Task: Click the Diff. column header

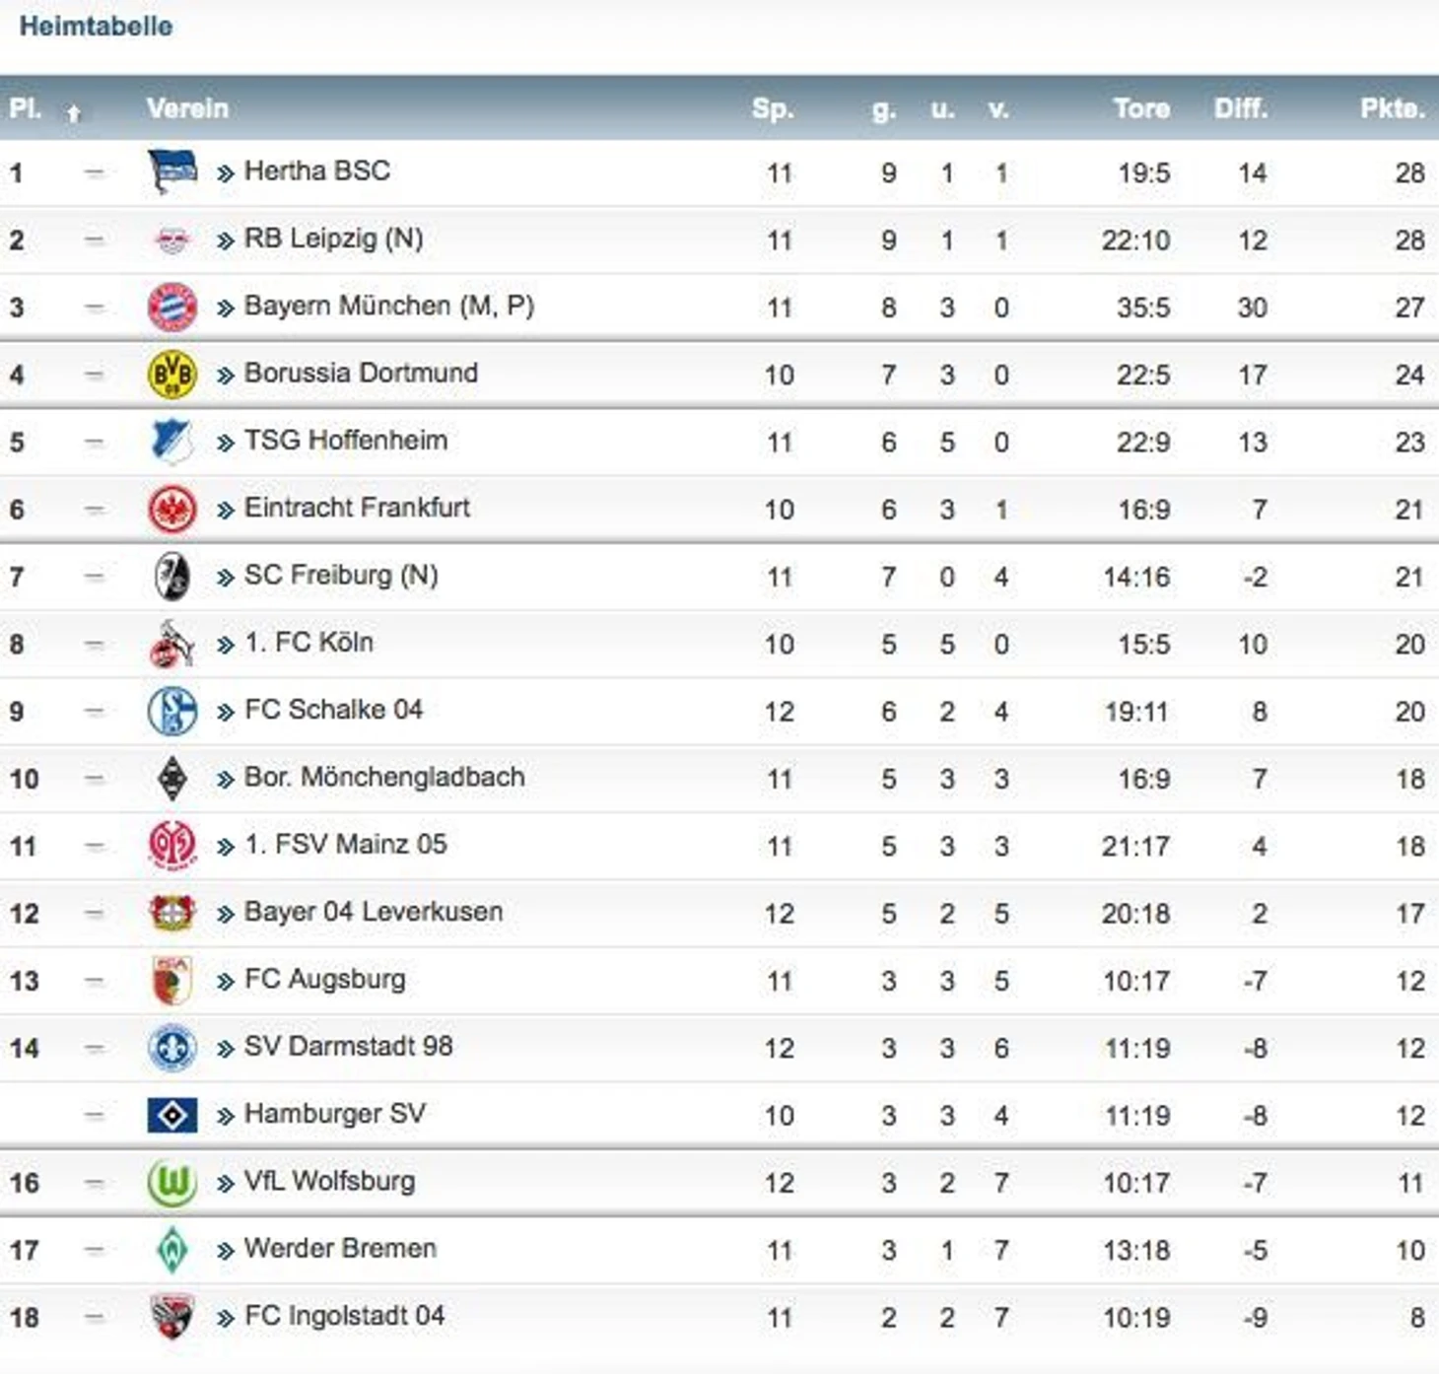Action: 1240,108
